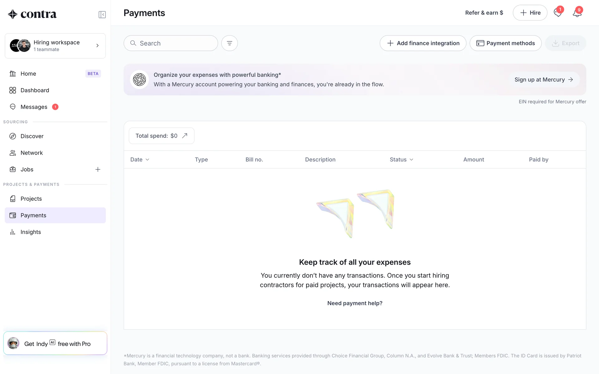Focus the Search input field
The height and width of the screenshot is (374, 599).
click(175, 43)
